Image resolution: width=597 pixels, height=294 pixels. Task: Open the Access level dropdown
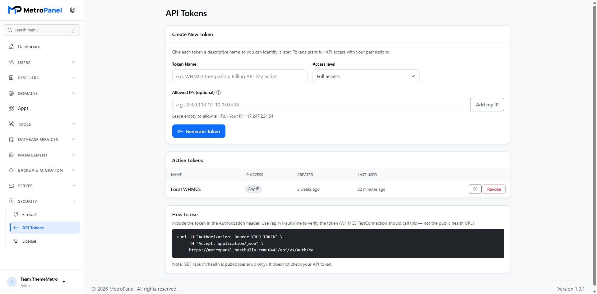click(x=366, y=76)
